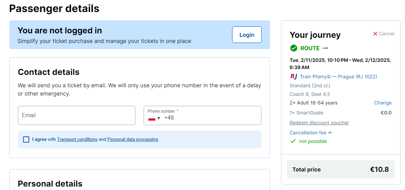
Task: Click the red X cancel icon
Action: point(375,34)
